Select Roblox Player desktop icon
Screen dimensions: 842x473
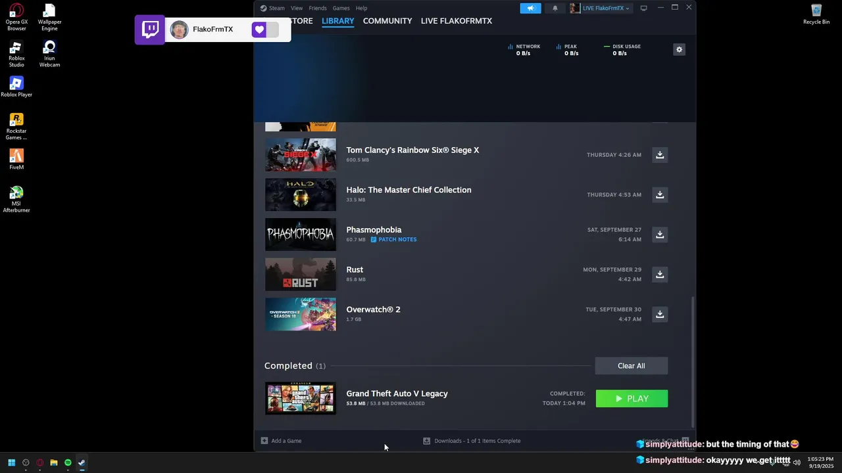[16, 87]
